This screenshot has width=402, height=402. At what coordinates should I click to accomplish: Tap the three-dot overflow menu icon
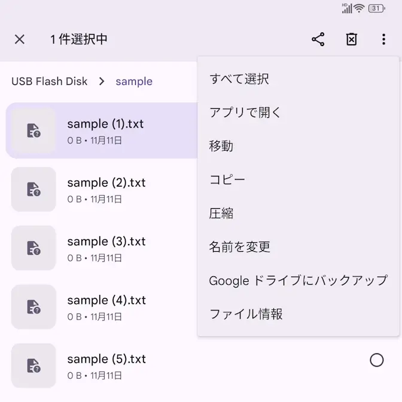383,39
